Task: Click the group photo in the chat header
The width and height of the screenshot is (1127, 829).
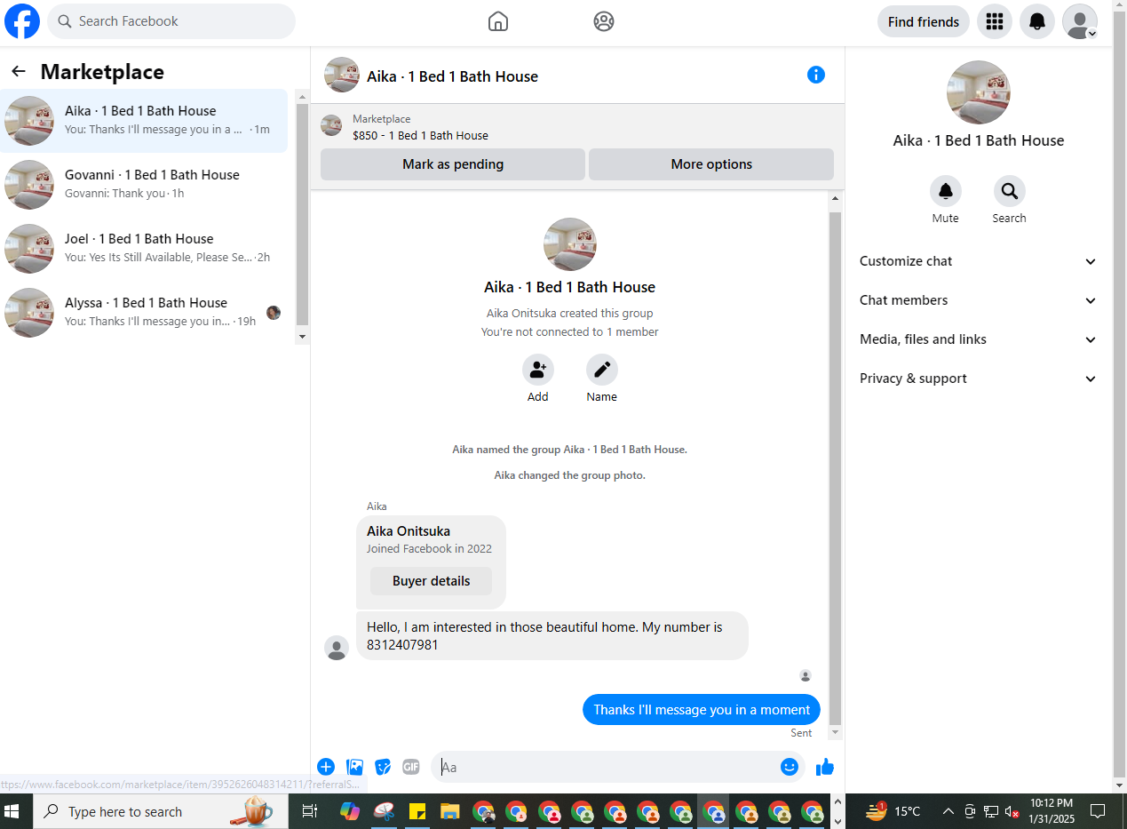Action: pyautogui.click(x=342, y=75)
